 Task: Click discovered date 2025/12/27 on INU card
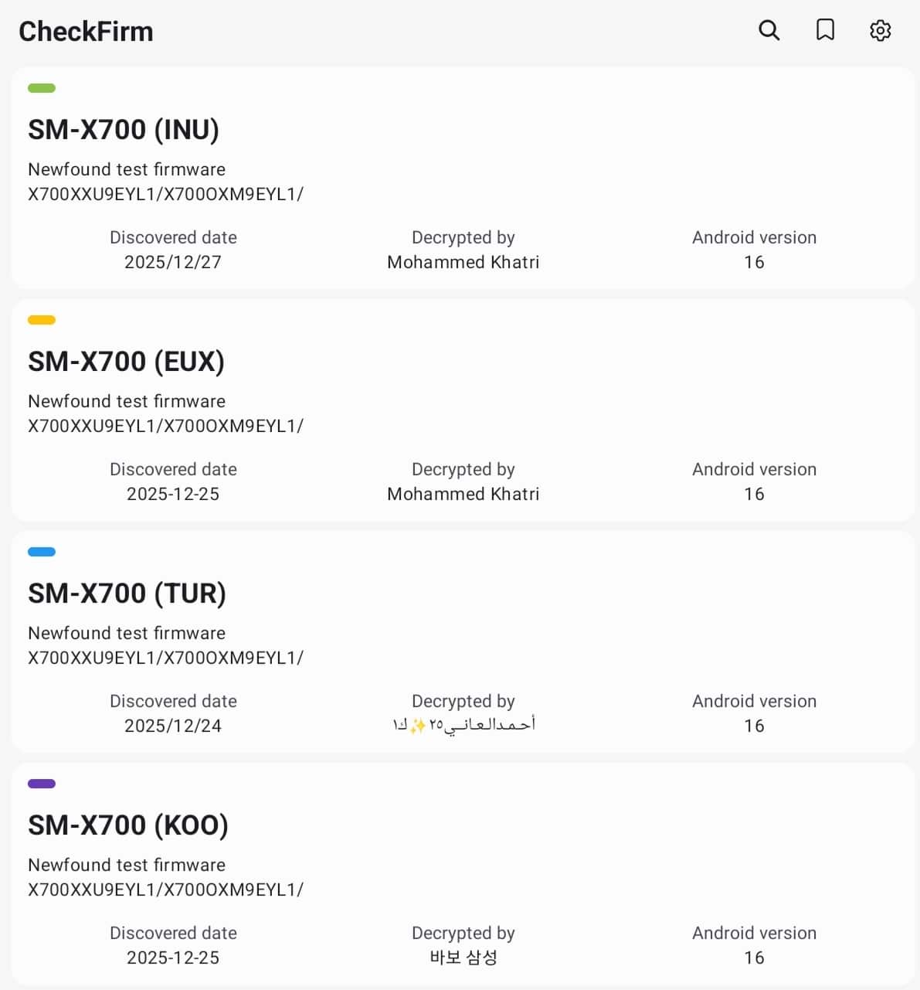point(173,262)
